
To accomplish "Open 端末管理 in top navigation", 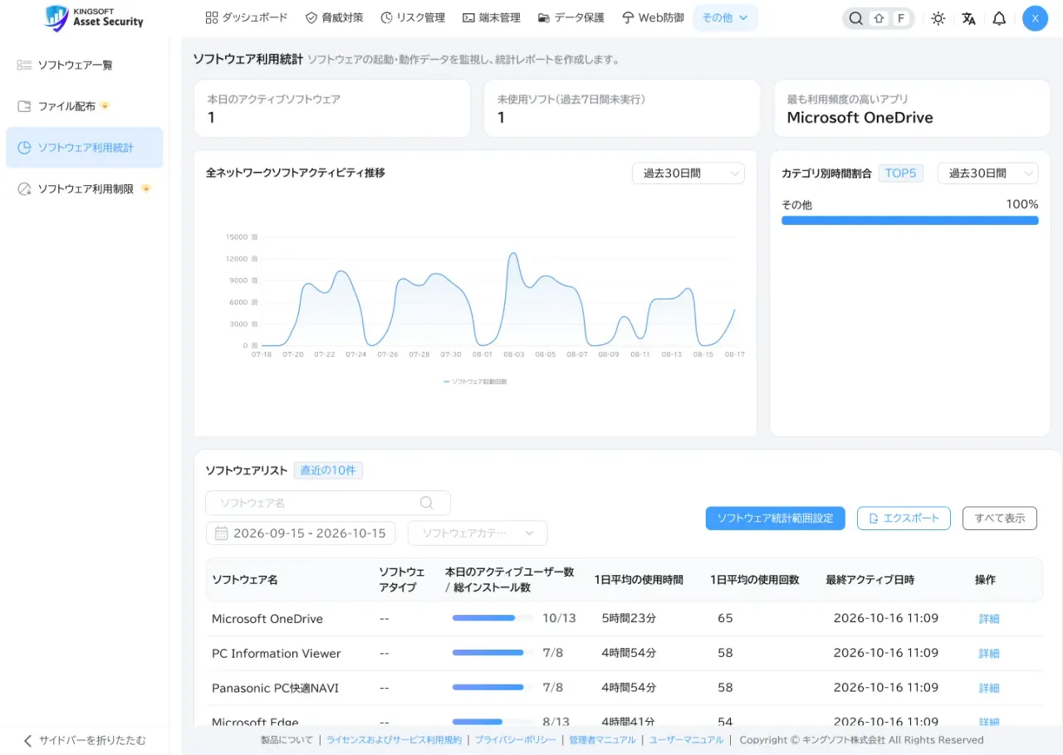I will [x=492, y=17].
